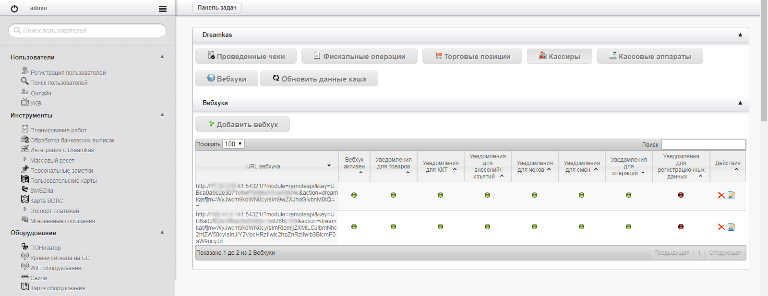Open the Показать rows count dropdown
Viewport: 768px width, 296px height.
point(234,144)
